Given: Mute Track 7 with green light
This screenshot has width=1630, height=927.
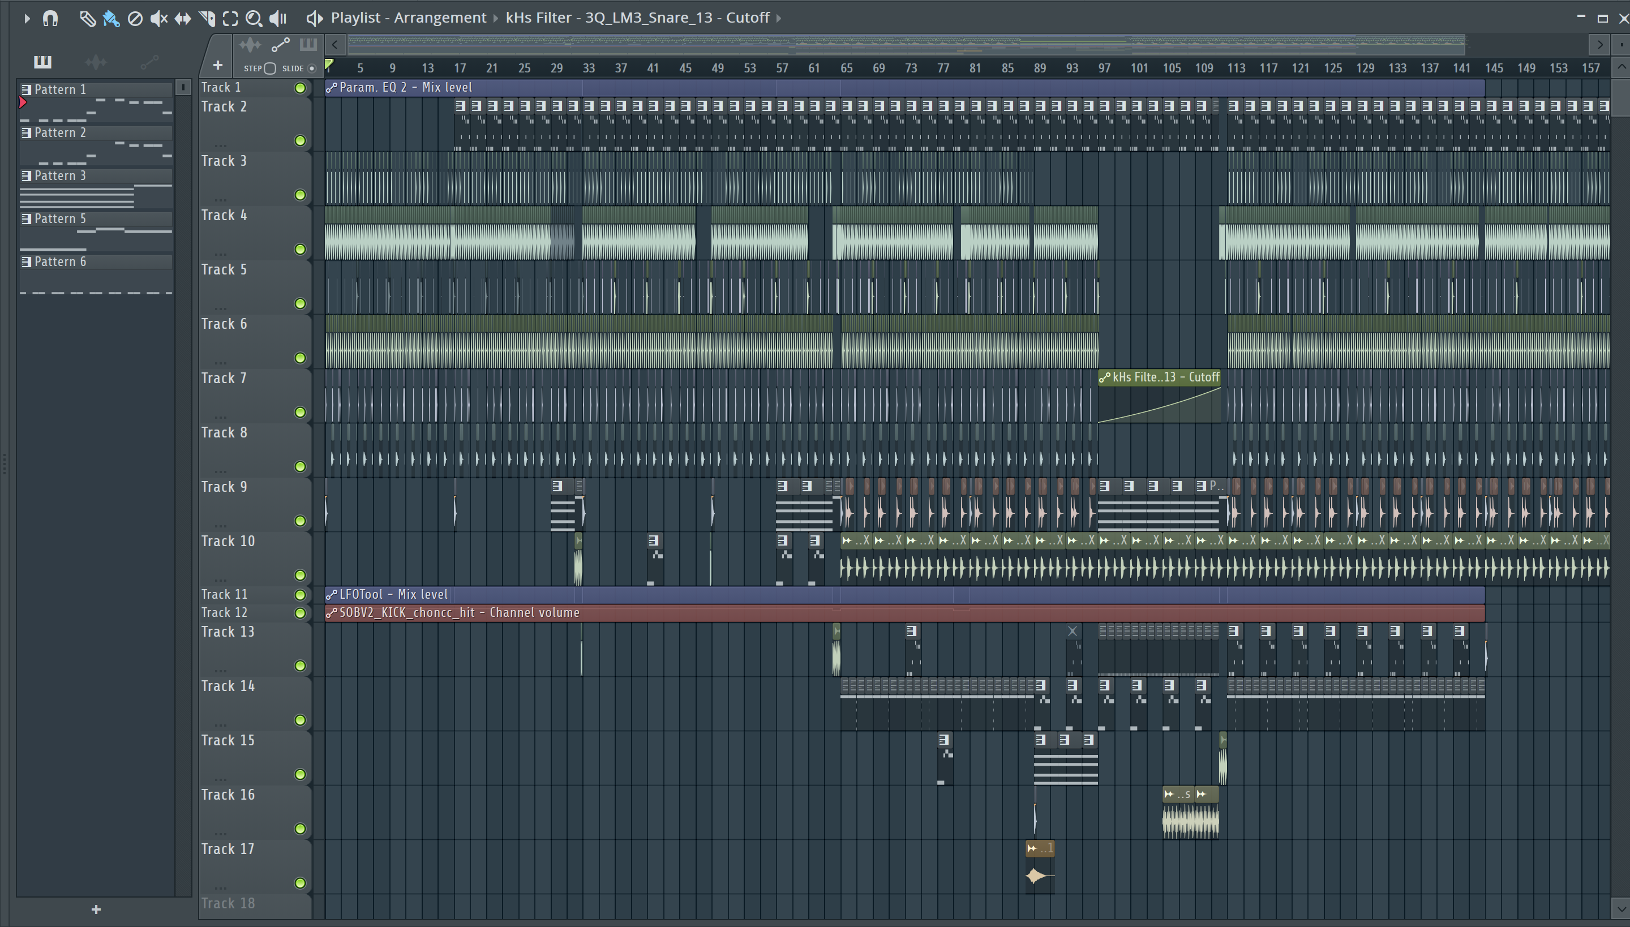Looking at the screenshot, I should pyautogui.click(x=300, y=413).
